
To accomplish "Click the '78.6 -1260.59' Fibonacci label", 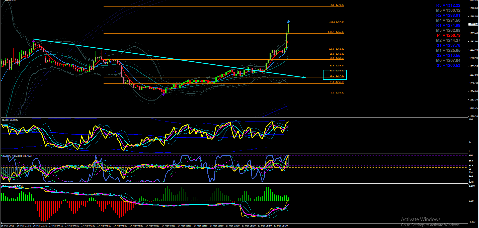I will [x=337, y=58].
